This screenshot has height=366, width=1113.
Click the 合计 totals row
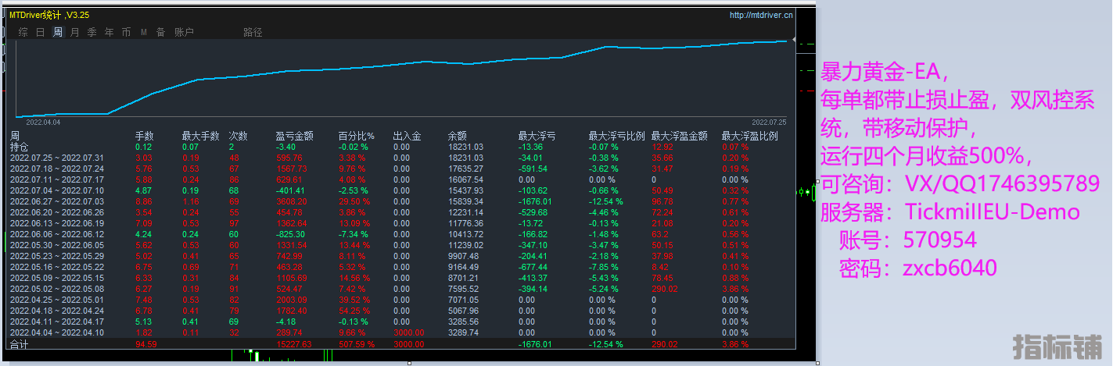coord(18,343)
